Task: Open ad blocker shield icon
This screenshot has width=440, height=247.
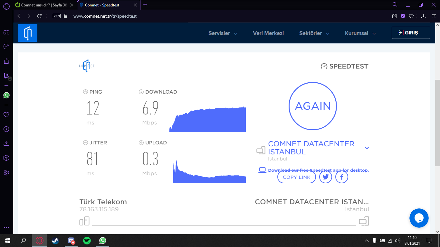Action: 403,16
